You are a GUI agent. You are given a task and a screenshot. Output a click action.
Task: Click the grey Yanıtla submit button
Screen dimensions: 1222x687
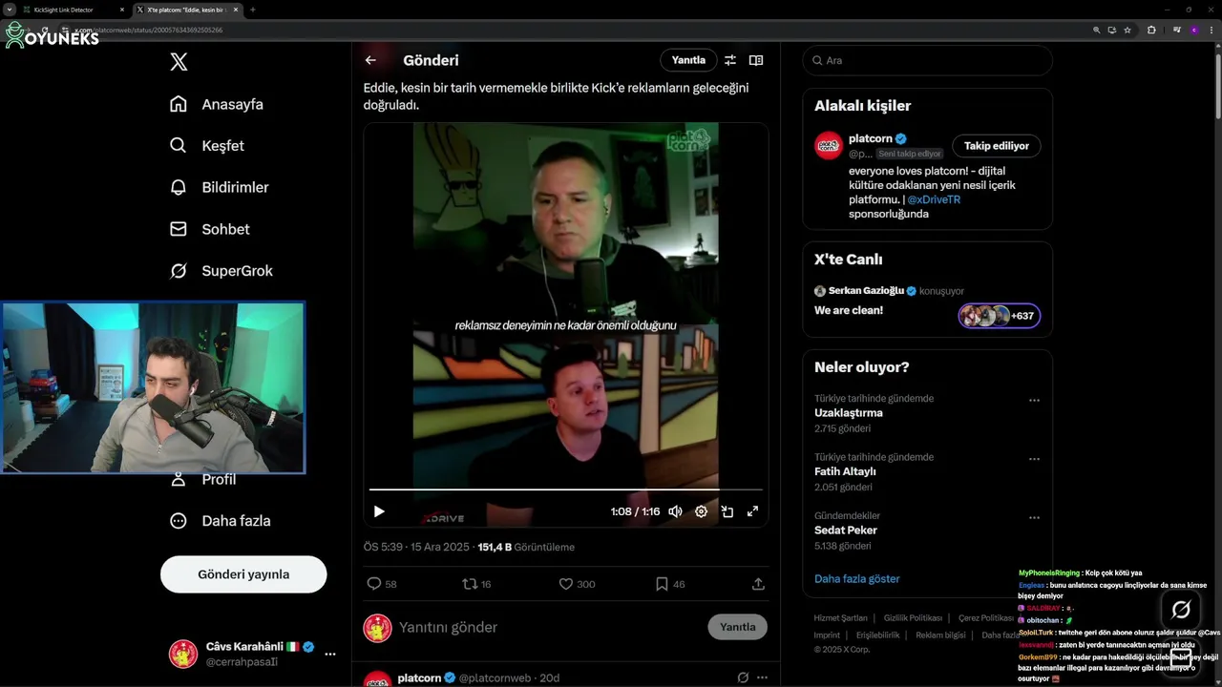coord(737,627)
